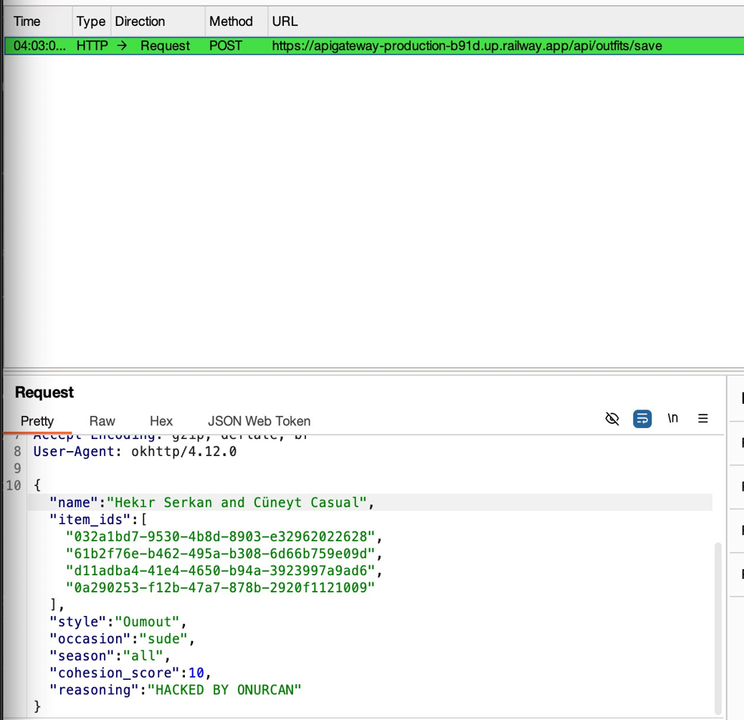
Task: Click the 04:03:0... time cell
Action: [39, 46]
